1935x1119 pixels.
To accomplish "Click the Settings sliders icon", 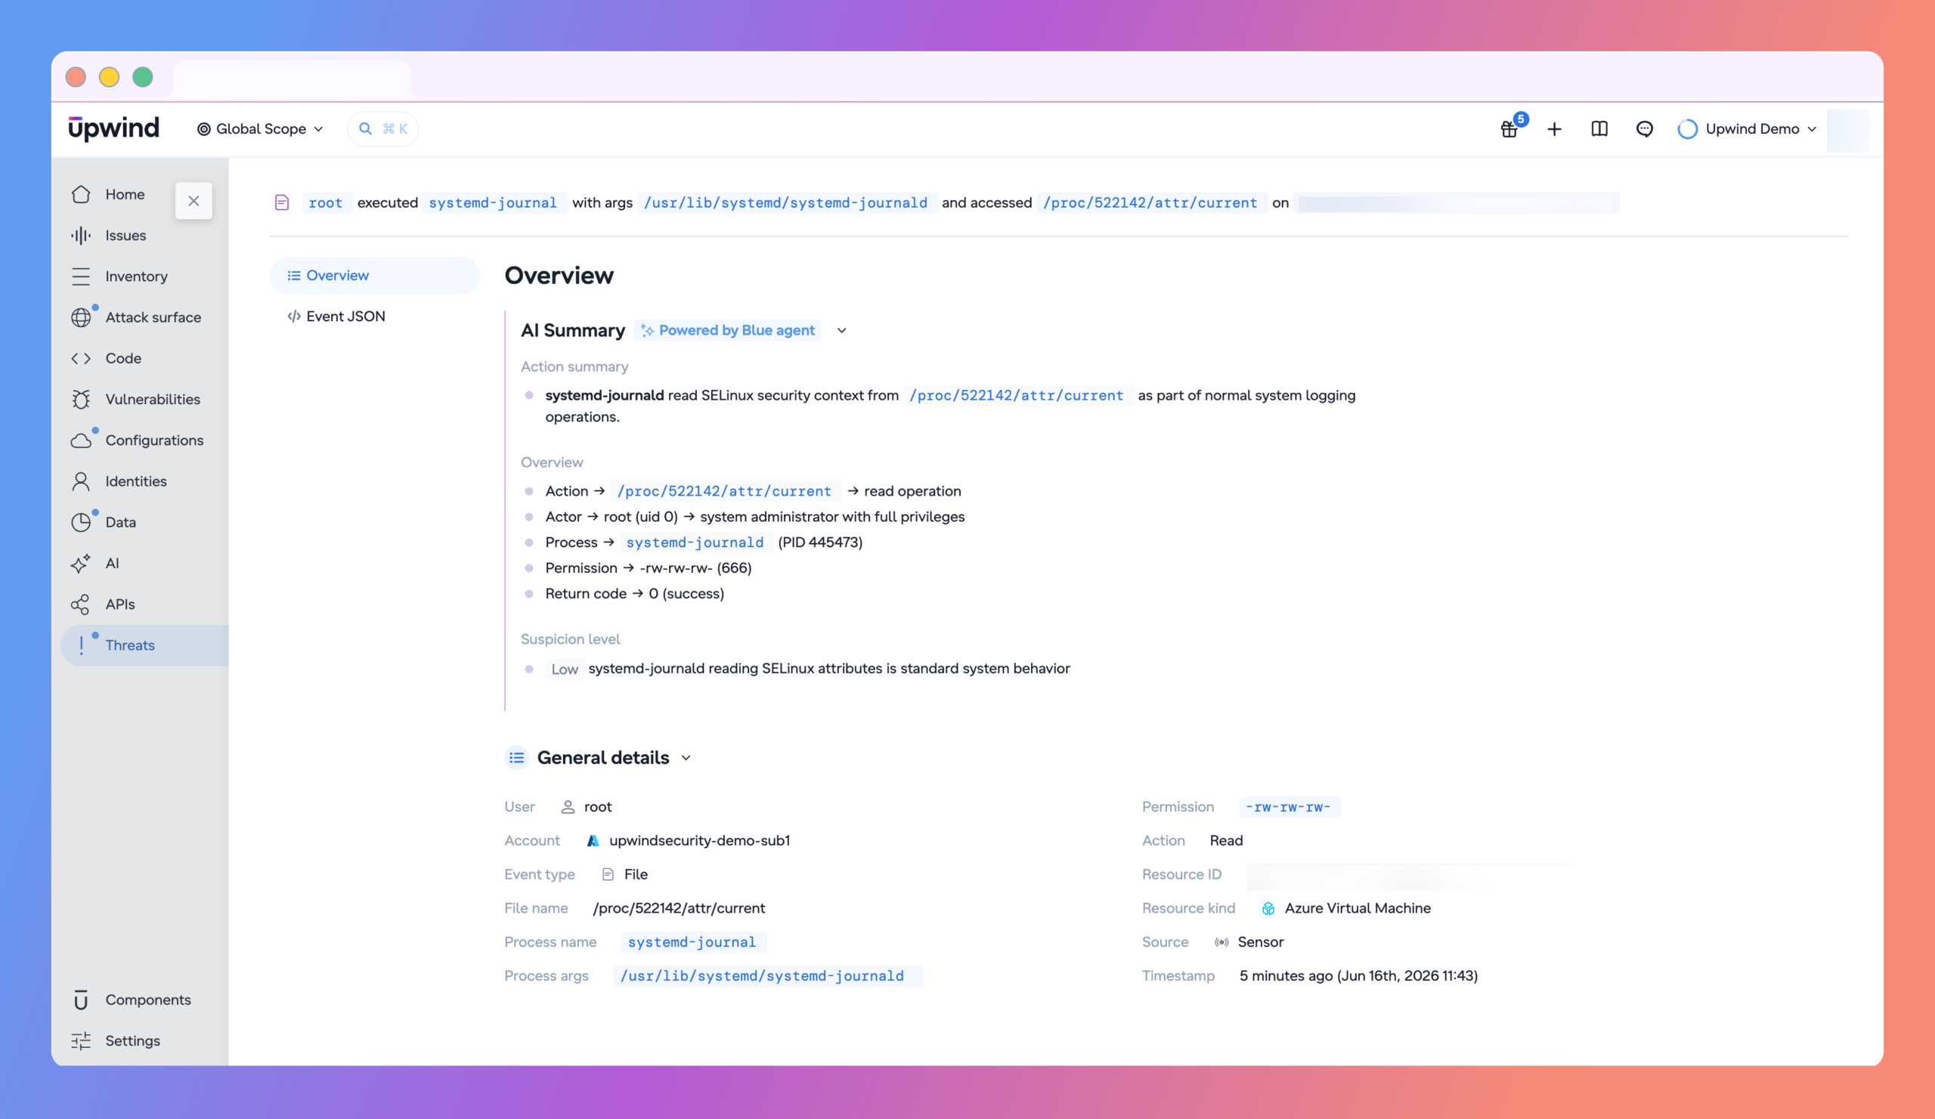I will 82,1040.
